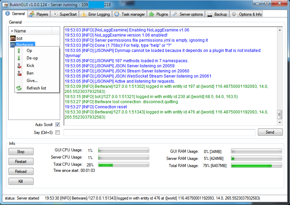Go to the Task manager tab

click(x=130, y=14)
